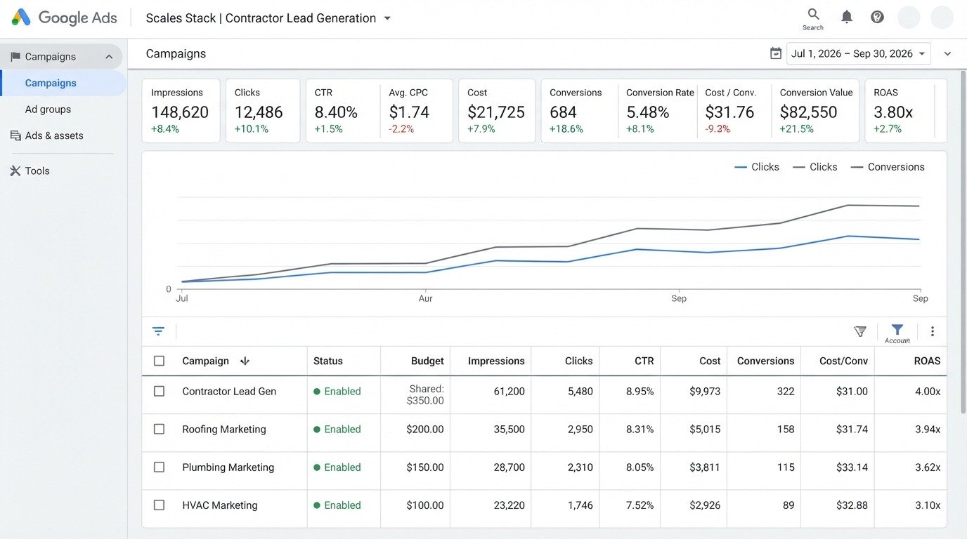Open the account selector dropdown arrow

[387, 19]
